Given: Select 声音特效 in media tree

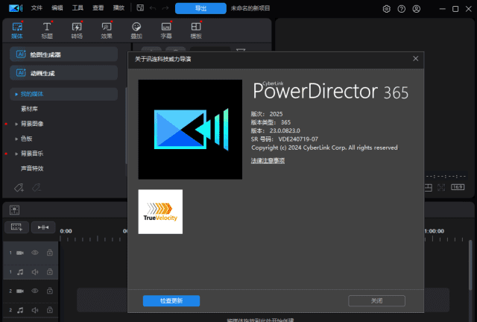Looking at the screenshot, I should (x=32, y=168).
